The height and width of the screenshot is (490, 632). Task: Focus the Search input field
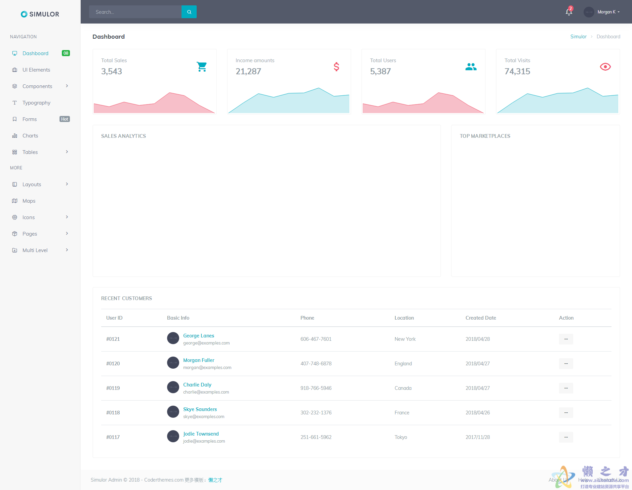pyautogui.click(x=135, y=12)
